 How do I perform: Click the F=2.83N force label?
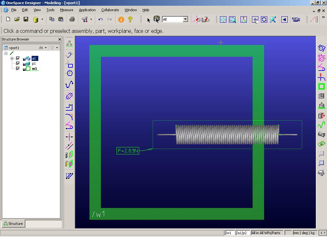tap(128, 151)
